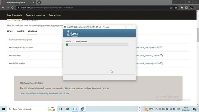
Task: Open Cortana circle on taskbar
Action: pyautogui.click(x=61, y=109)
